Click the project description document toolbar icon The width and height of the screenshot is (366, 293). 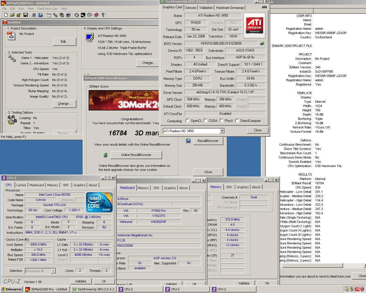coord(49,15)
